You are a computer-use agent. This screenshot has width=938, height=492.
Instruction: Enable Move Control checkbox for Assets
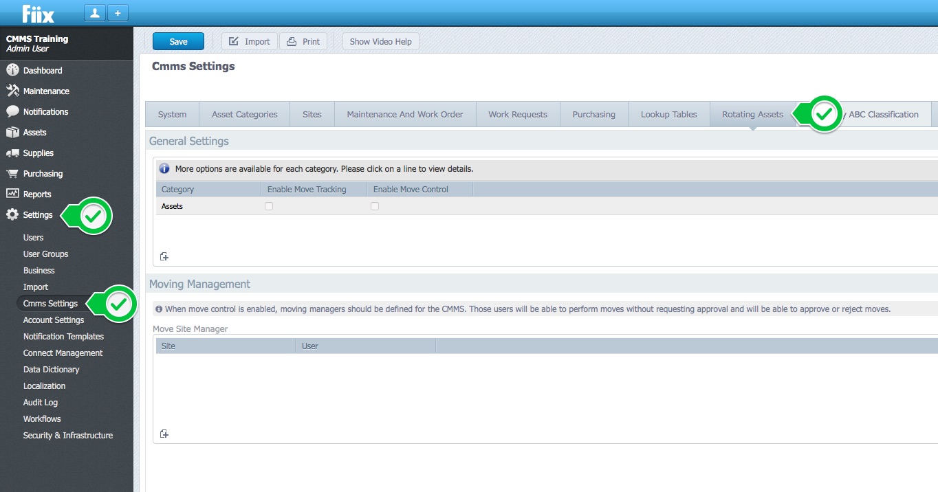point(375,206)
